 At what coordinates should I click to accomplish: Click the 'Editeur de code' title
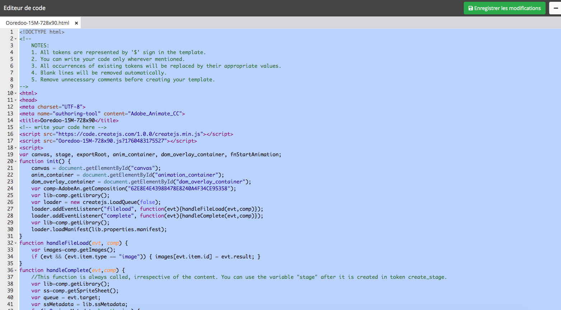pos(24,8)
